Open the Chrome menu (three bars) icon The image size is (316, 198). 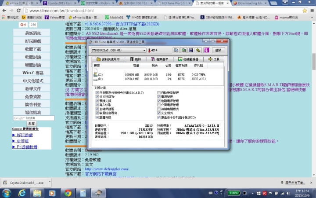pyautogui.click(x=312, y=11)
